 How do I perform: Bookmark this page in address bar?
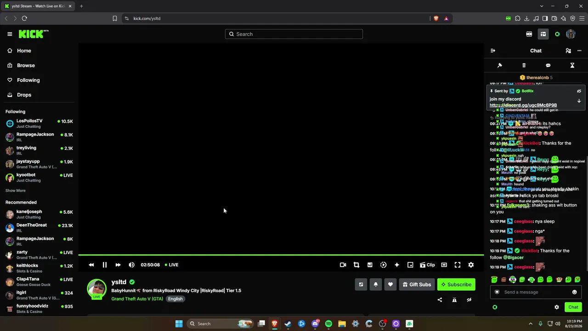(115, 18)
